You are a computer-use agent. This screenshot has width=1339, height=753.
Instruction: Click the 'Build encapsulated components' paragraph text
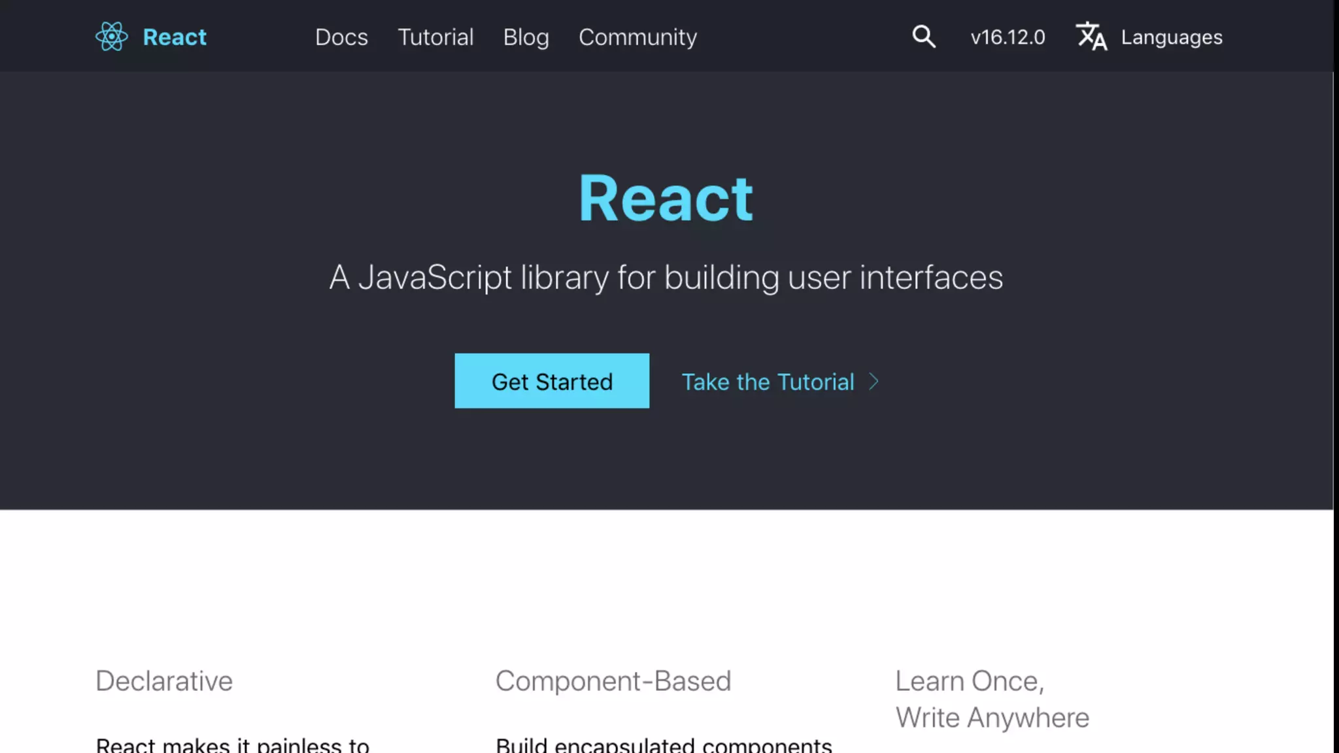[x=664, y=745]
